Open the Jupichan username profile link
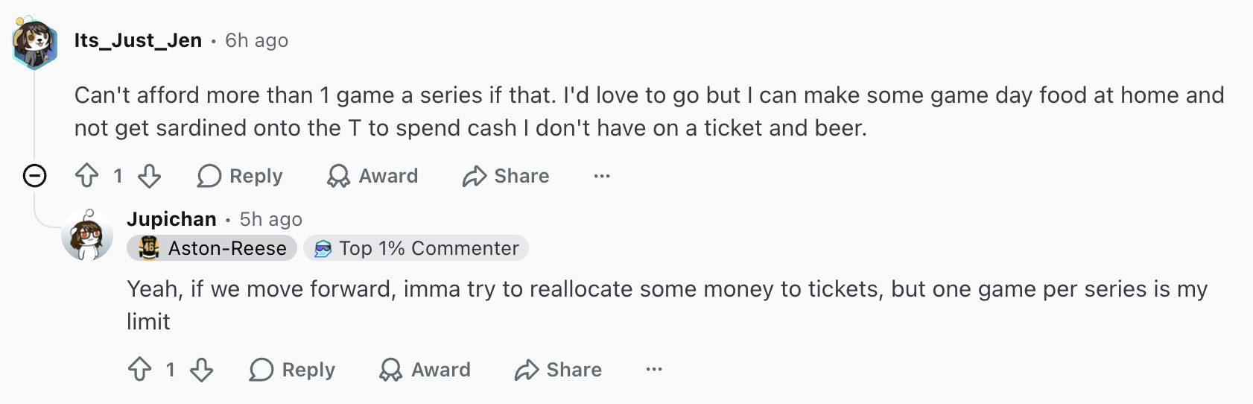The image size is (1253, 404). [171, 219]
